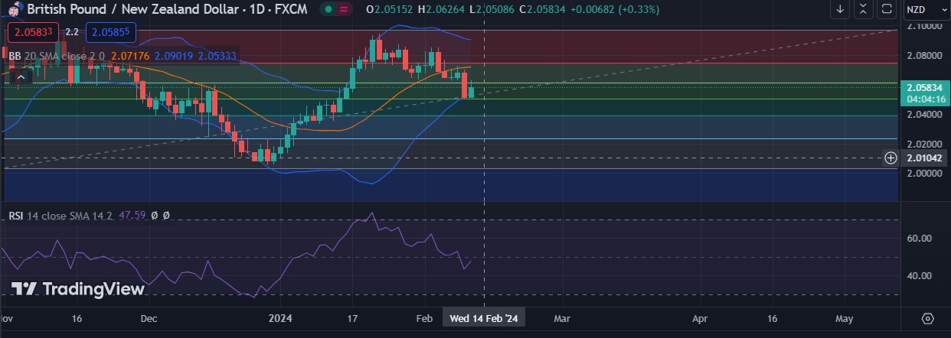Viewport: 951px width, 338px height.
Task: Click the 2.00000 price scale label
Action: pyautogui.click(x=923, y=174)
